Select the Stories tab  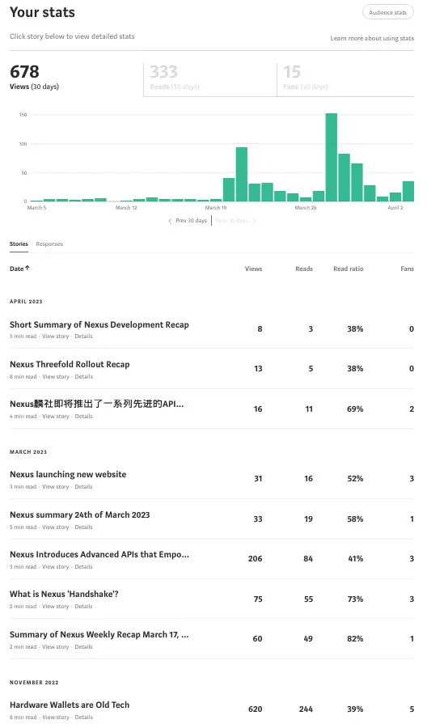(19, 243)
